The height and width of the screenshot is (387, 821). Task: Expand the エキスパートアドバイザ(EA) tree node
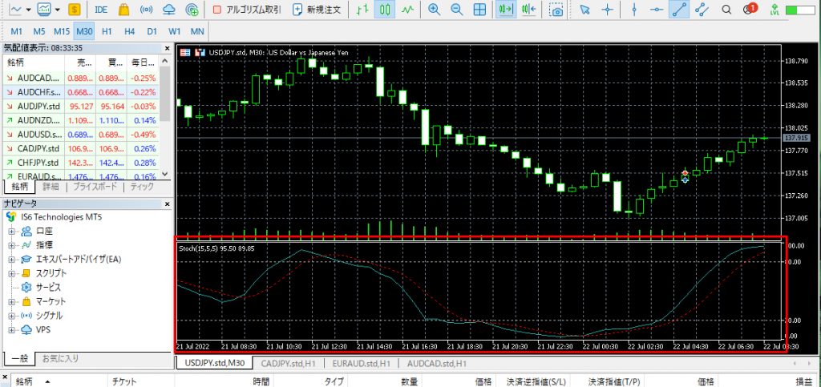(11, 259)
